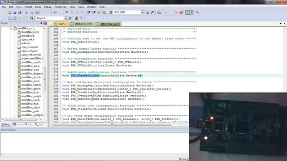Image resolution: width=287 pixels, height=161 pixels.
Task: Click the Build target icon in second toolbar
Action: (10, 18)
